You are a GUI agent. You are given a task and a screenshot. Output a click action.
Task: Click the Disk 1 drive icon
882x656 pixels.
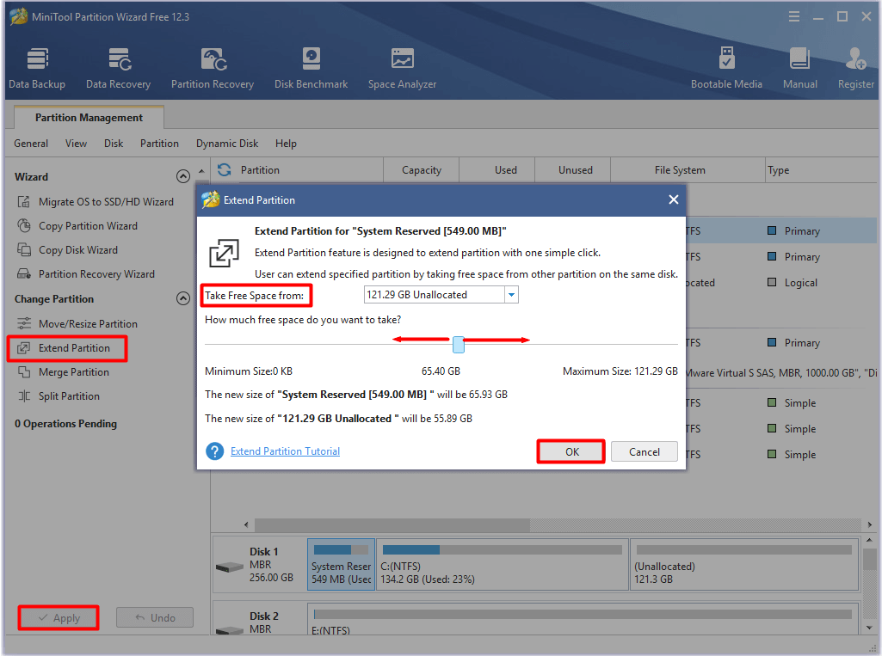229,567
